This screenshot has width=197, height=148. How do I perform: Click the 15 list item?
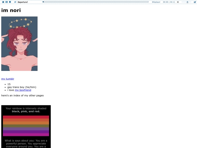tap(9, 84)
